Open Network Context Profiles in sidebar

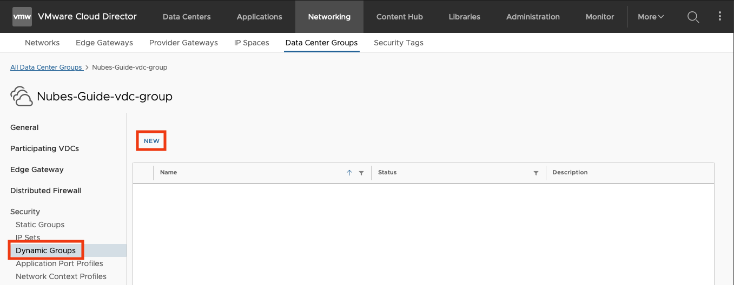pos(61,276)
